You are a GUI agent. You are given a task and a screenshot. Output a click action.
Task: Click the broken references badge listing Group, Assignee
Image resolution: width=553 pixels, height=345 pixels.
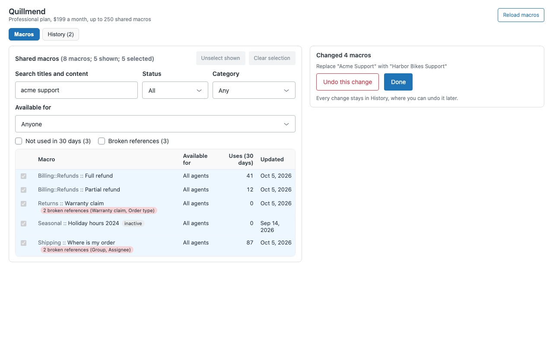click(87, 250)
